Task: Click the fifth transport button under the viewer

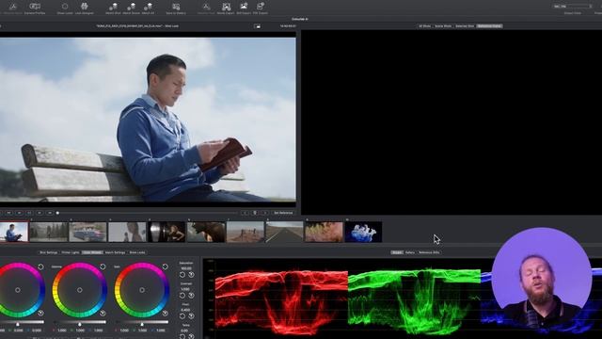Action: (50, 213)
